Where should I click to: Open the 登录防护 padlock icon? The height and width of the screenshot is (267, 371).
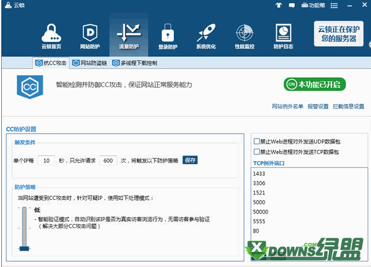pos(168,36)
